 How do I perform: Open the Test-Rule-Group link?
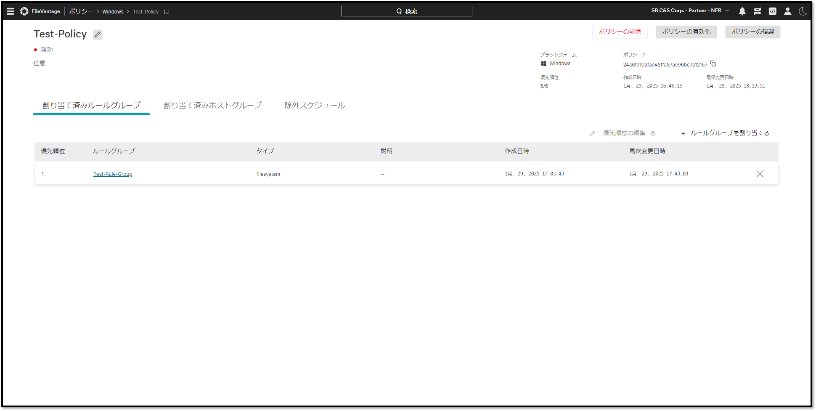(113, 174)
